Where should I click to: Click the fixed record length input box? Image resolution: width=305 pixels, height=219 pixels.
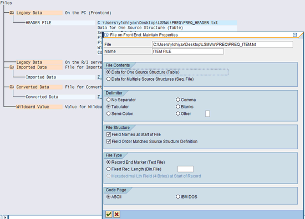[x=185, y=169]
